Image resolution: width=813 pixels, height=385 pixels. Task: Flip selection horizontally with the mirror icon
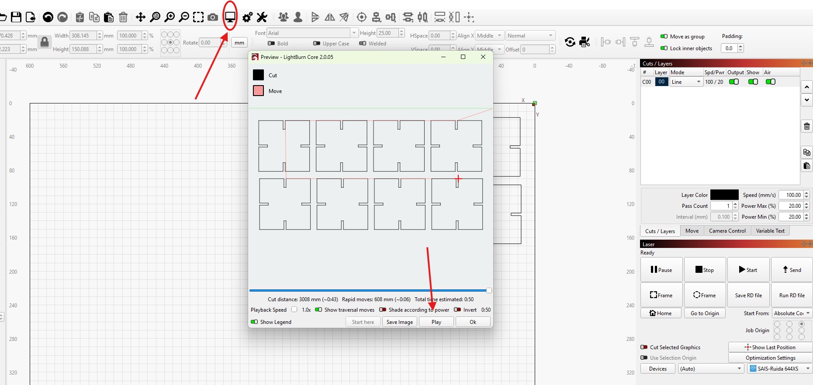pyautogui.click(x=330, y=17)
